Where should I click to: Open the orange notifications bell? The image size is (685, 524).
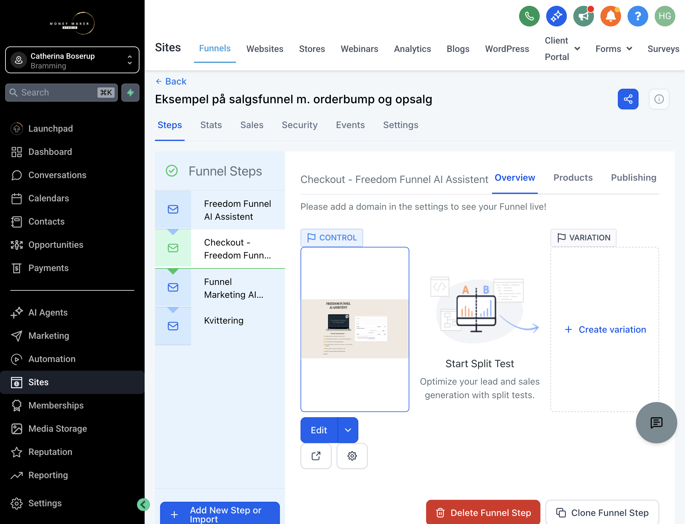[610, 16]
